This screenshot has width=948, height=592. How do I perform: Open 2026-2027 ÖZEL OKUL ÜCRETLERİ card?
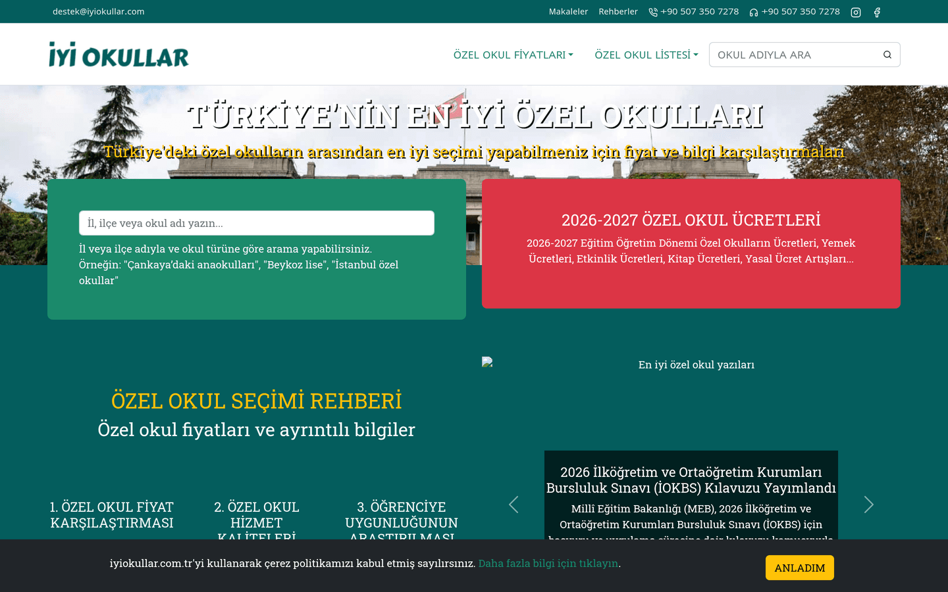click(x=691, y=243)
